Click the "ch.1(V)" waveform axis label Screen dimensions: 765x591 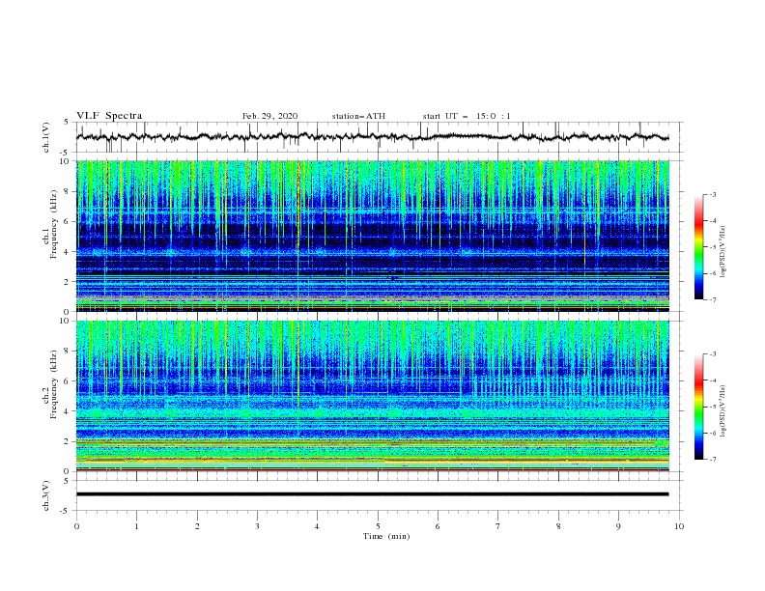(x=46, y=137)
